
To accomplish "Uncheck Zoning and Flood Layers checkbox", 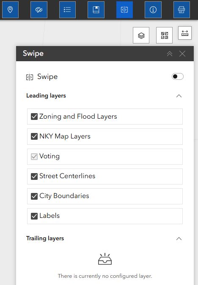I will (34, 117).
